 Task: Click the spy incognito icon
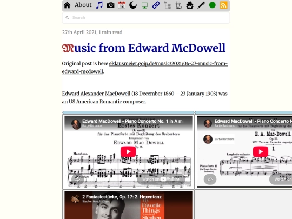(190, 5)
